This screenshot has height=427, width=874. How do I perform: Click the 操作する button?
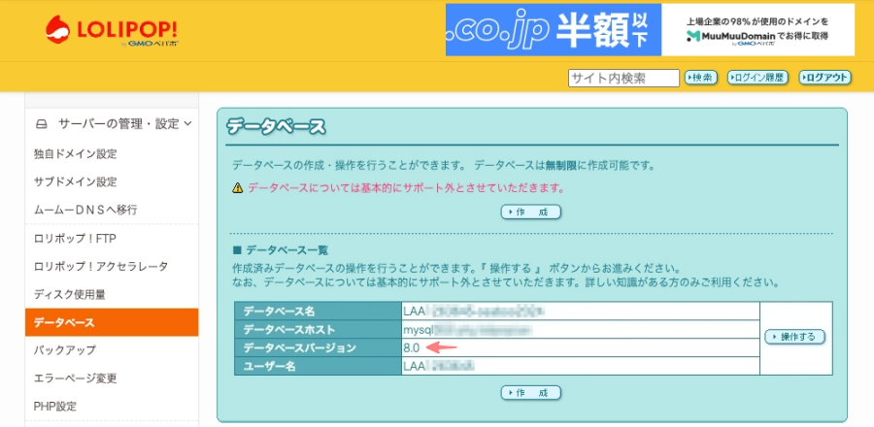point(794,337)
